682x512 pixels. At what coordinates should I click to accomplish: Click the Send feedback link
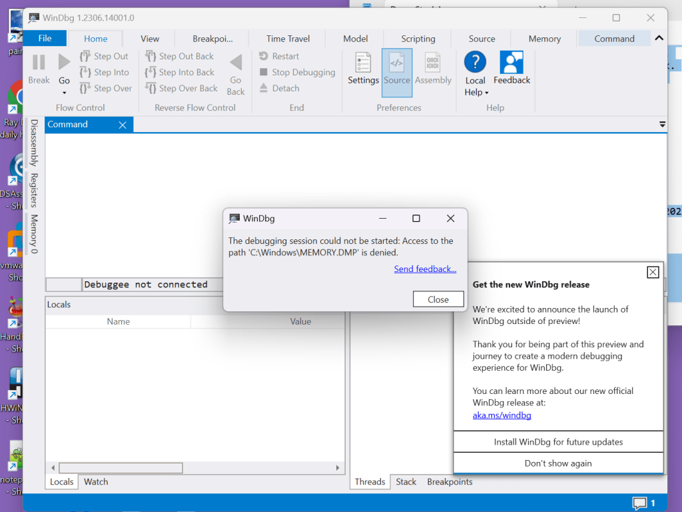tap(425, 269)
